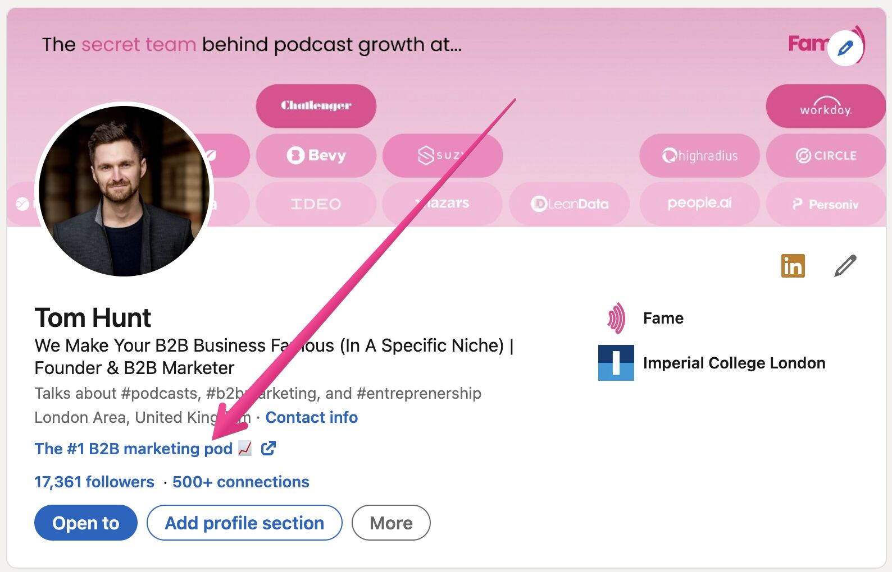
Task: Edit the banner background photo
Action: tap(845, 48)
